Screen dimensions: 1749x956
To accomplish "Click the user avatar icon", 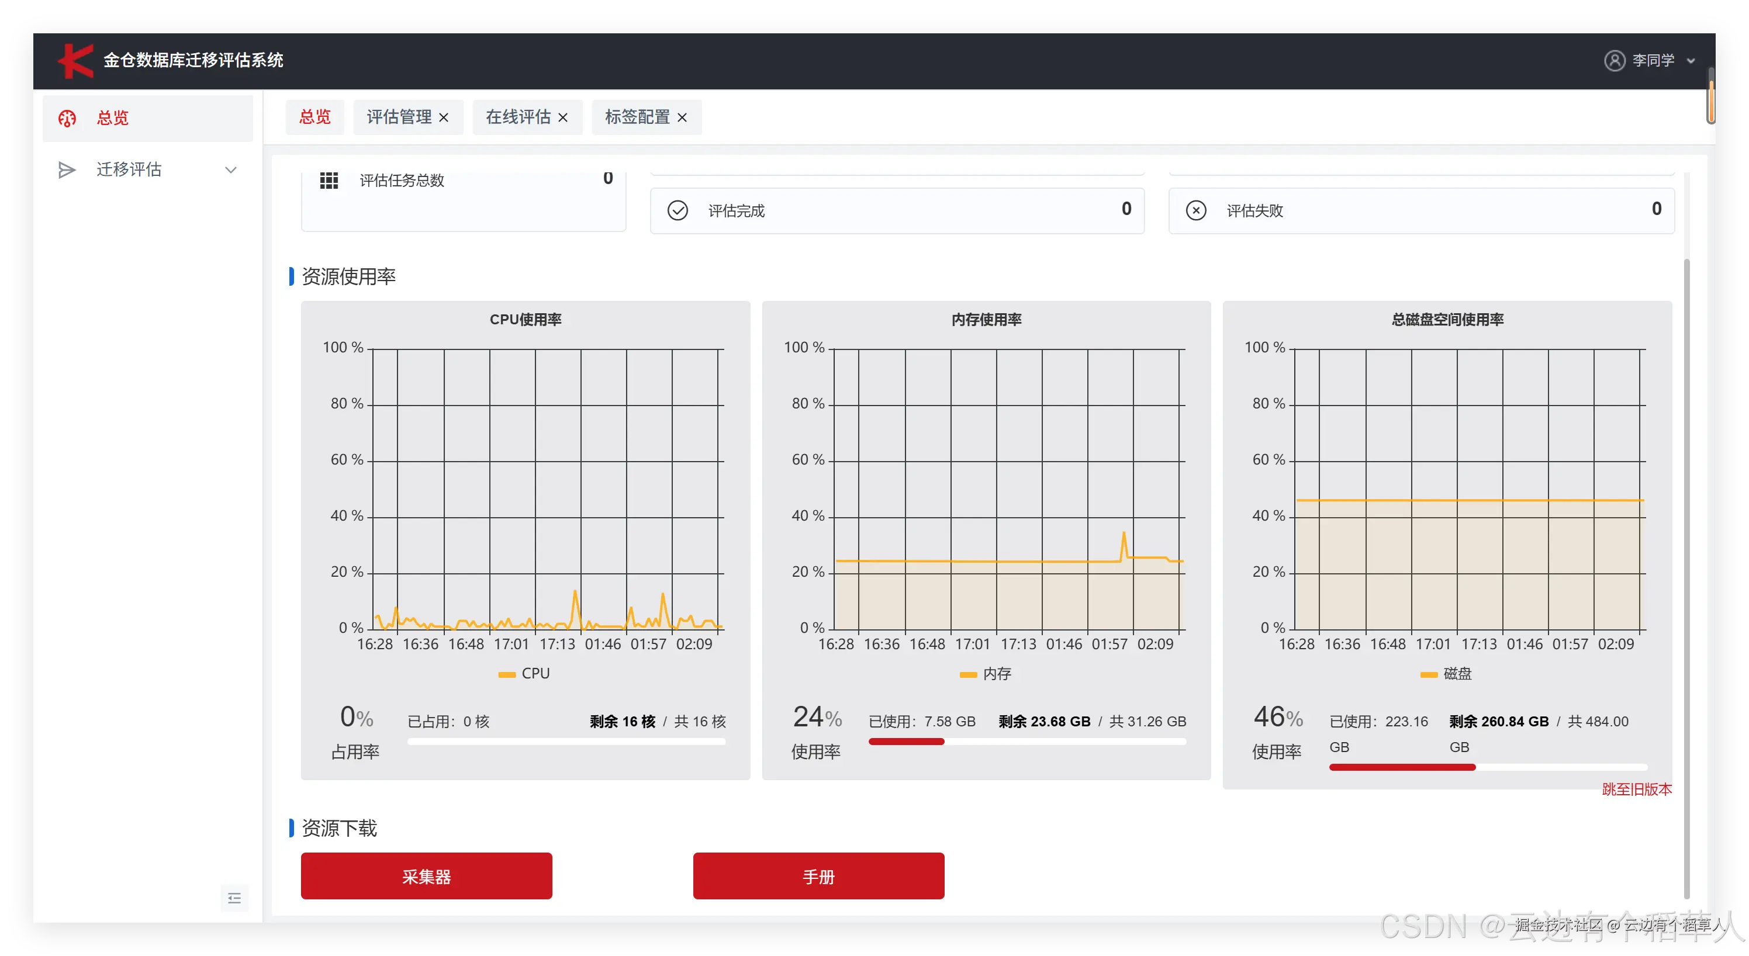I will [x=1614, y=60].
